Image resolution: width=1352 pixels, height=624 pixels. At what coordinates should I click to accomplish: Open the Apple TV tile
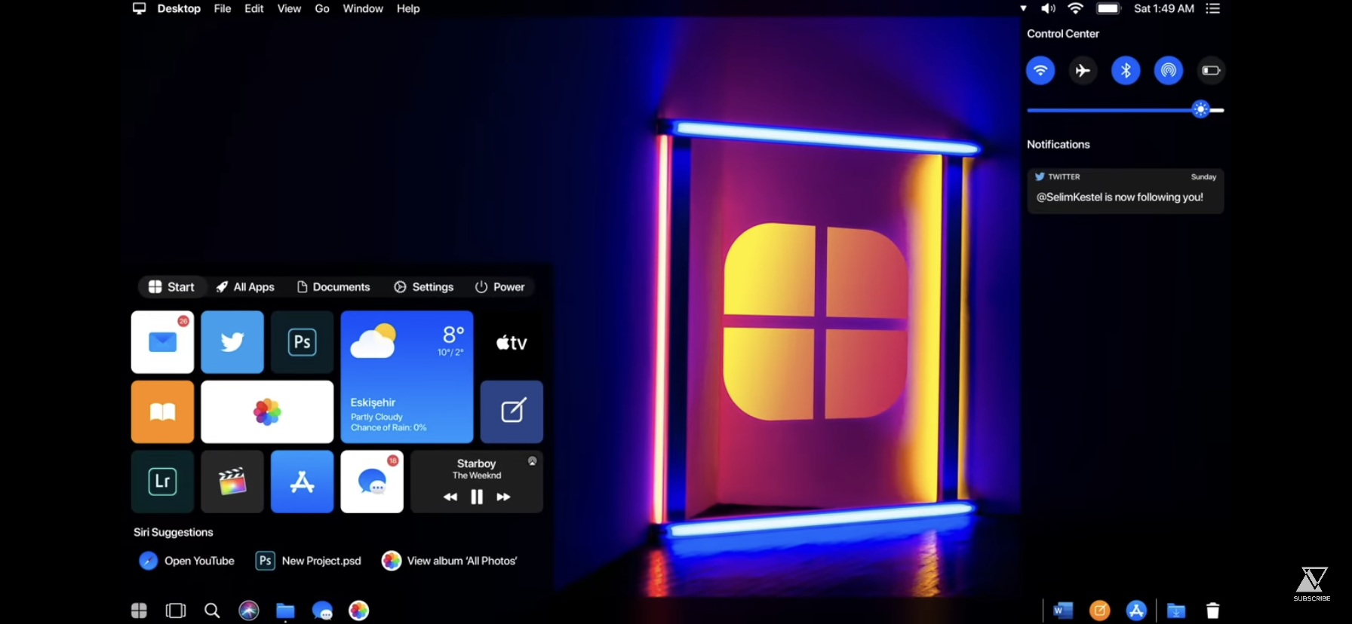[512, 342]
